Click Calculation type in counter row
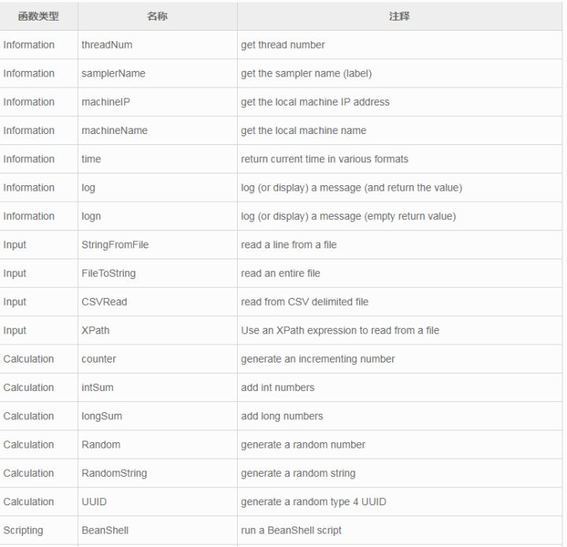567x547 pixels. 28,359
